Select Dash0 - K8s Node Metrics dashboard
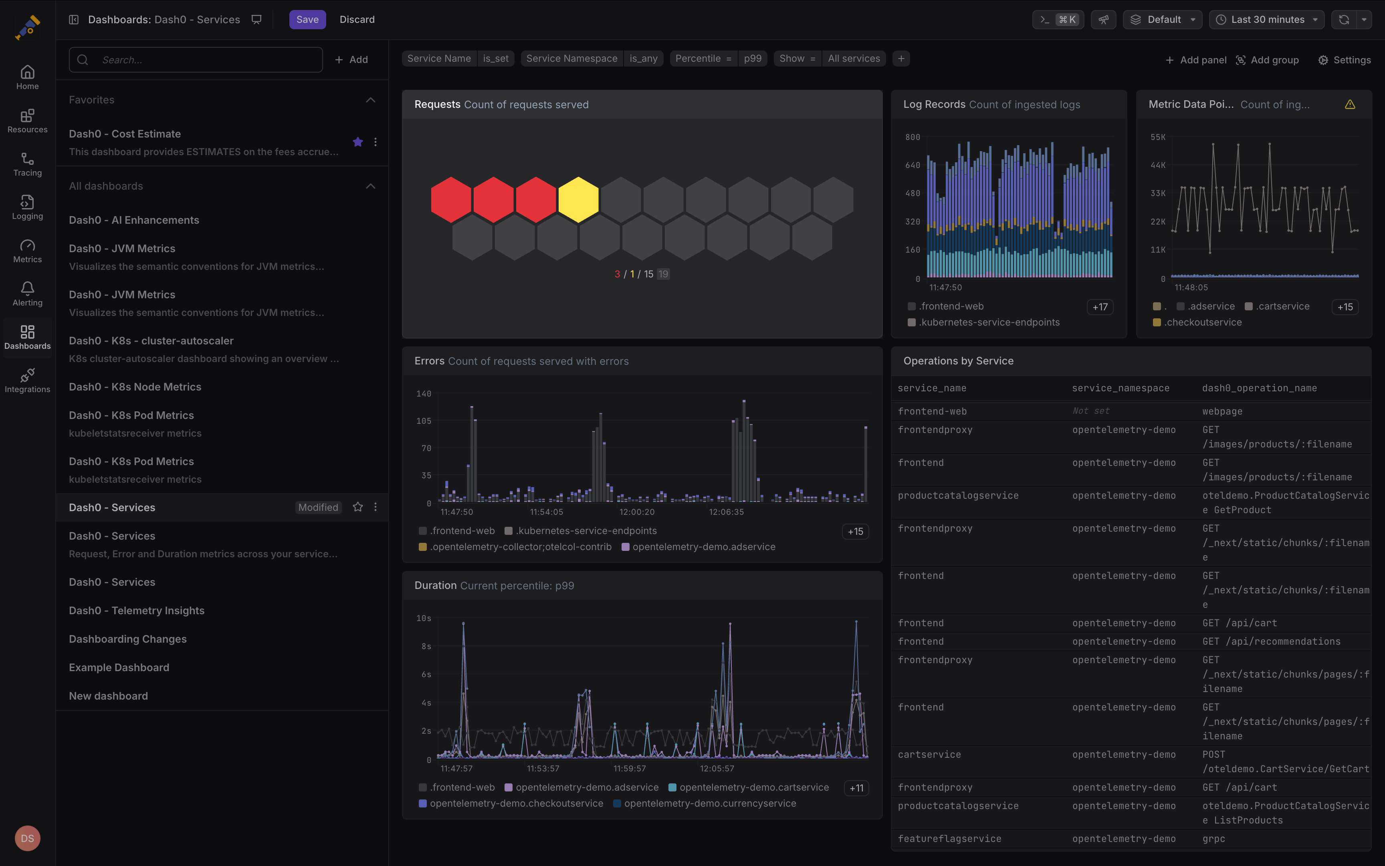 [135, 386]
